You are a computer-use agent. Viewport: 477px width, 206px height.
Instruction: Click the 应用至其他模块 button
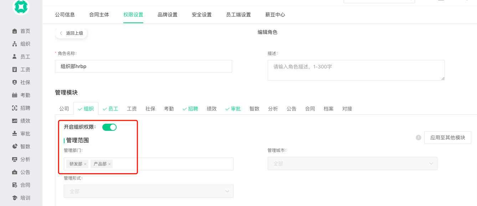[448, 138]
